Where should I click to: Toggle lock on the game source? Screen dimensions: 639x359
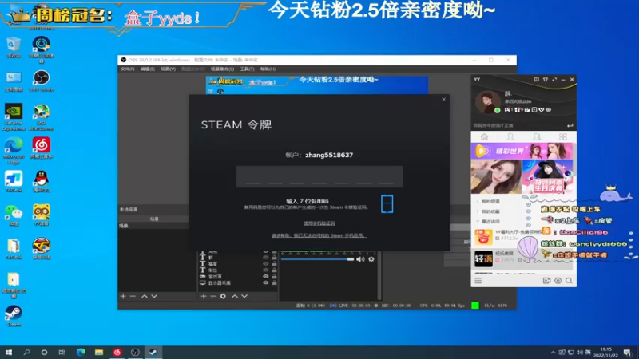coord(274,276)
